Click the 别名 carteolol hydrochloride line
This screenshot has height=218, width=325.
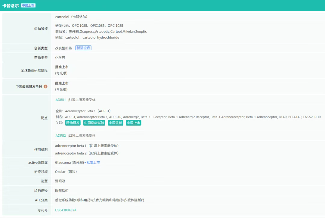coord(87,37)
